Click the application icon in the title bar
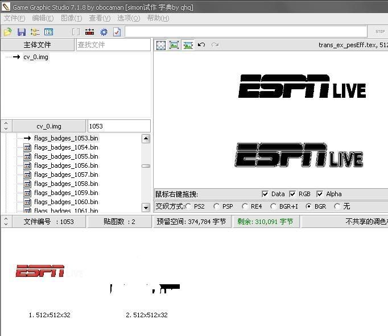Screen dimensions: 388x336 6,7
